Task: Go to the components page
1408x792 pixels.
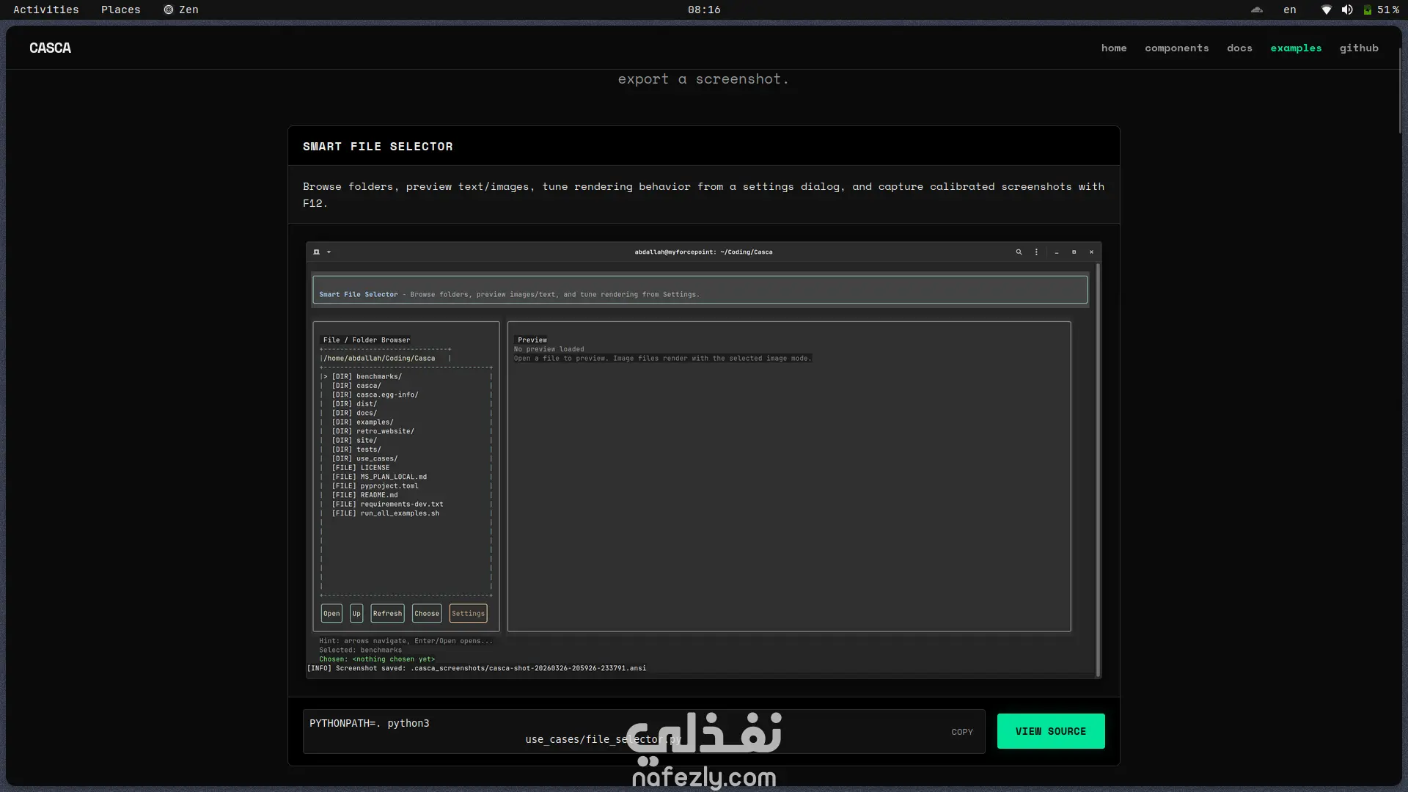Action: tap(1176, 48)
